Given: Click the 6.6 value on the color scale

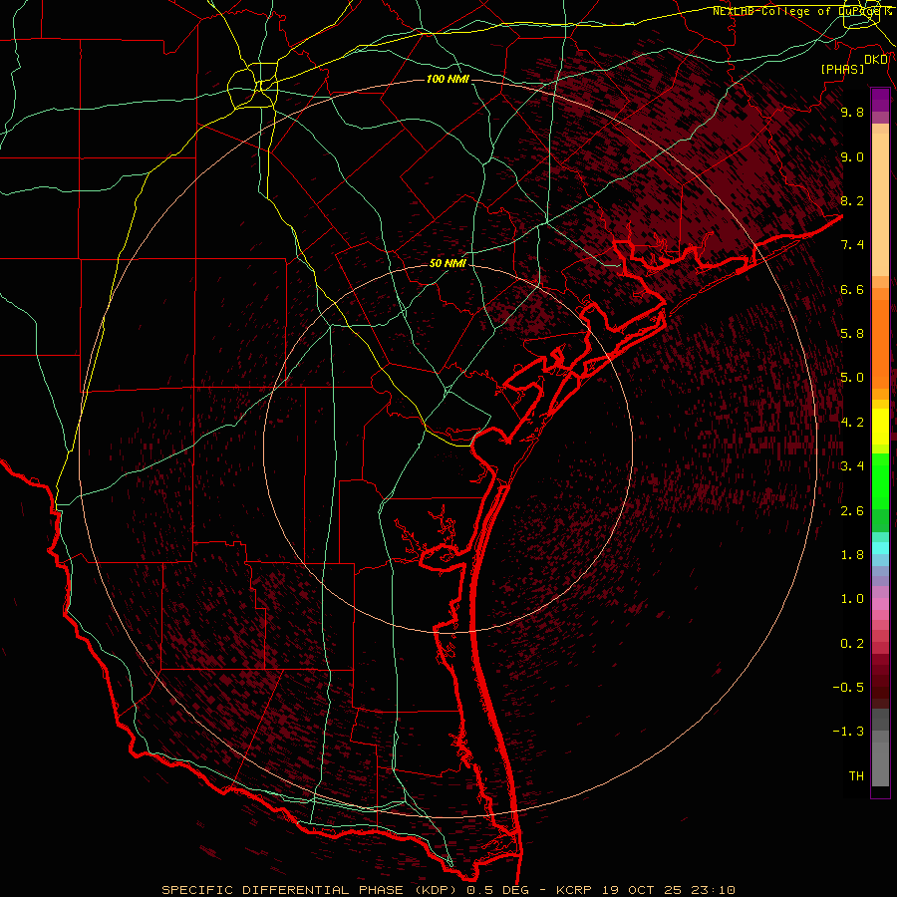Looking at the screenshot, I should point(852,289).
